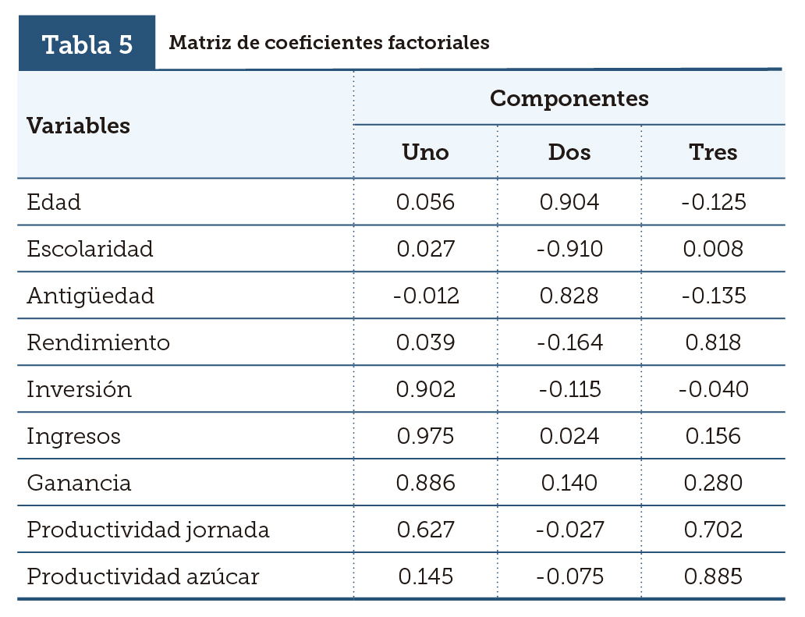Click the "Variables" column header
This screenshot has height=617, width=805.
(79, 126)
